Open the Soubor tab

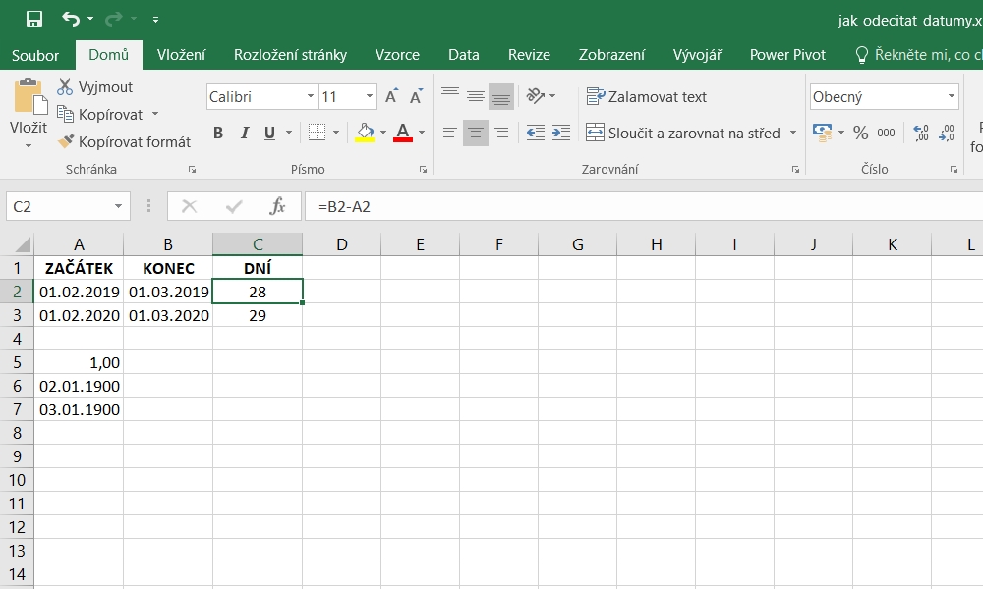[x=35, y=55]
